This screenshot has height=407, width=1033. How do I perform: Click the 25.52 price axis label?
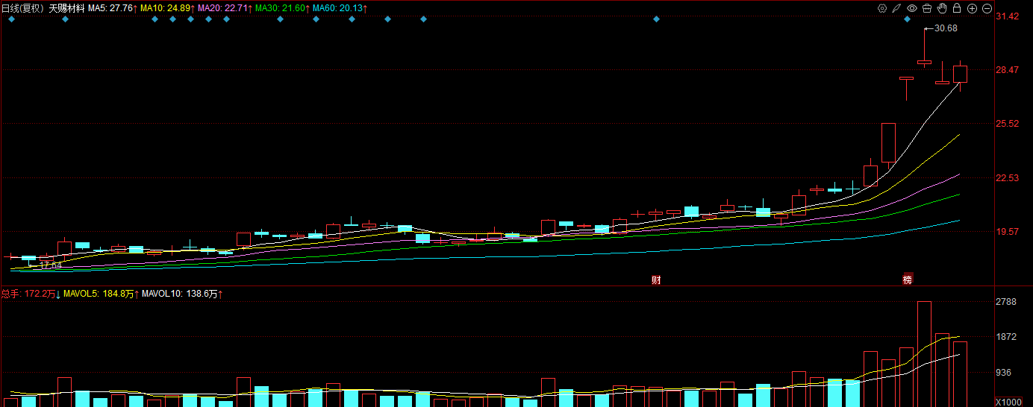coord(1008,124)
